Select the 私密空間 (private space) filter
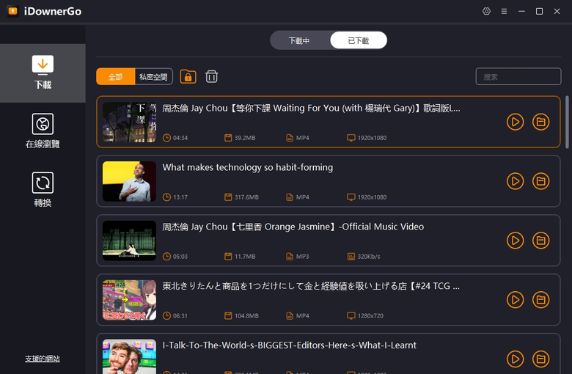Screen dimensions: 572x374 153,77
